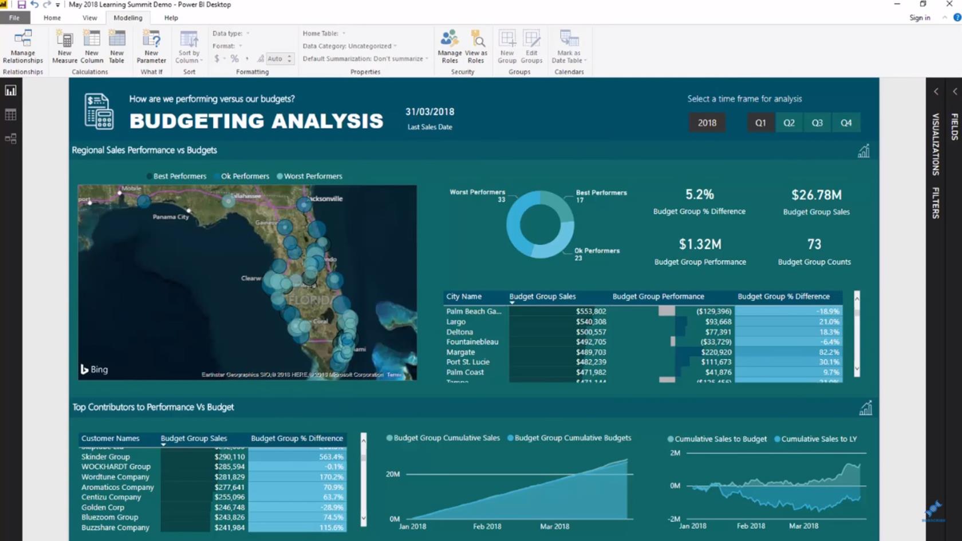The height and width of the screenshot is (541, 962).
Task: Click New Group icon
Action: coord(507,39)
